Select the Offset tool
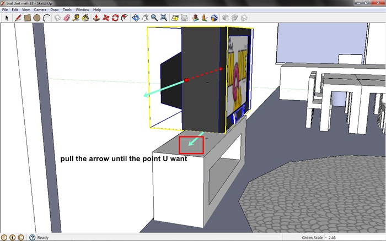The image size is (386, 241). click(125, 18)
